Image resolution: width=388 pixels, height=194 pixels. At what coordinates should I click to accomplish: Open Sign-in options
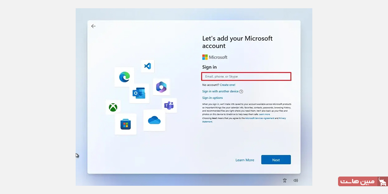point(212,98)
